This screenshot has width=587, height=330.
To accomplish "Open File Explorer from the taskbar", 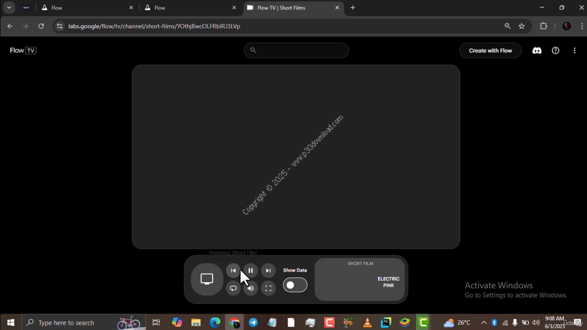I will [196, 323].
